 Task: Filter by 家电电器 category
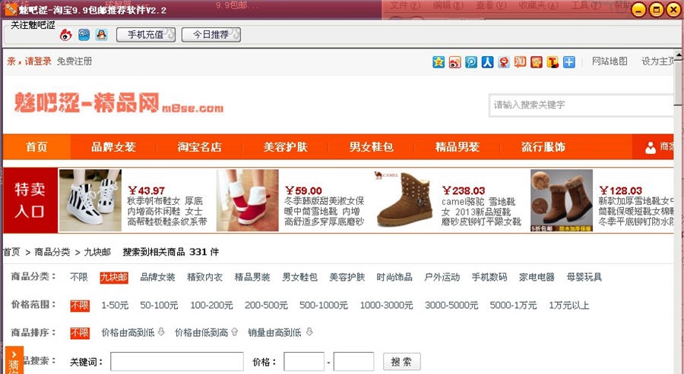537,277
